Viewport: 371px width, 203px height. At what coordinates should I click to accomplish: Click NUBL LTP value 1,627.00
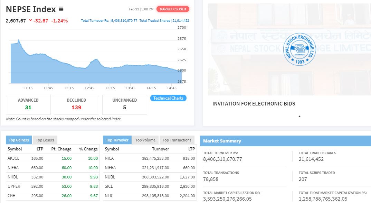click(x=187, y=177)
